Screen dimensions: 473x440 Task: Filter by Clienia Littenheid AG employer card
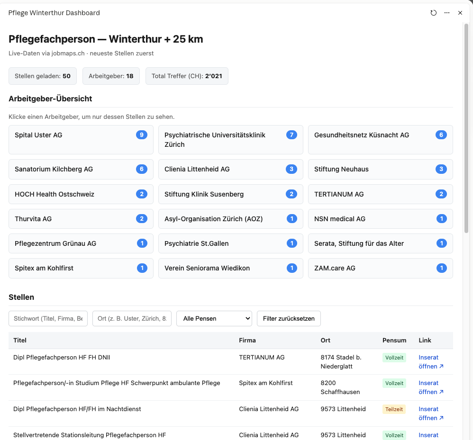click(x=231, y=170)
